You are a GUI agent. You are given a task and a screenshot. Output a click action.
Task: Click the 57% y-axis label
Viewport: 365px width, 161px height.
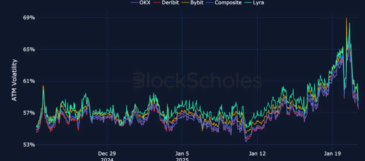coord(29,113)
